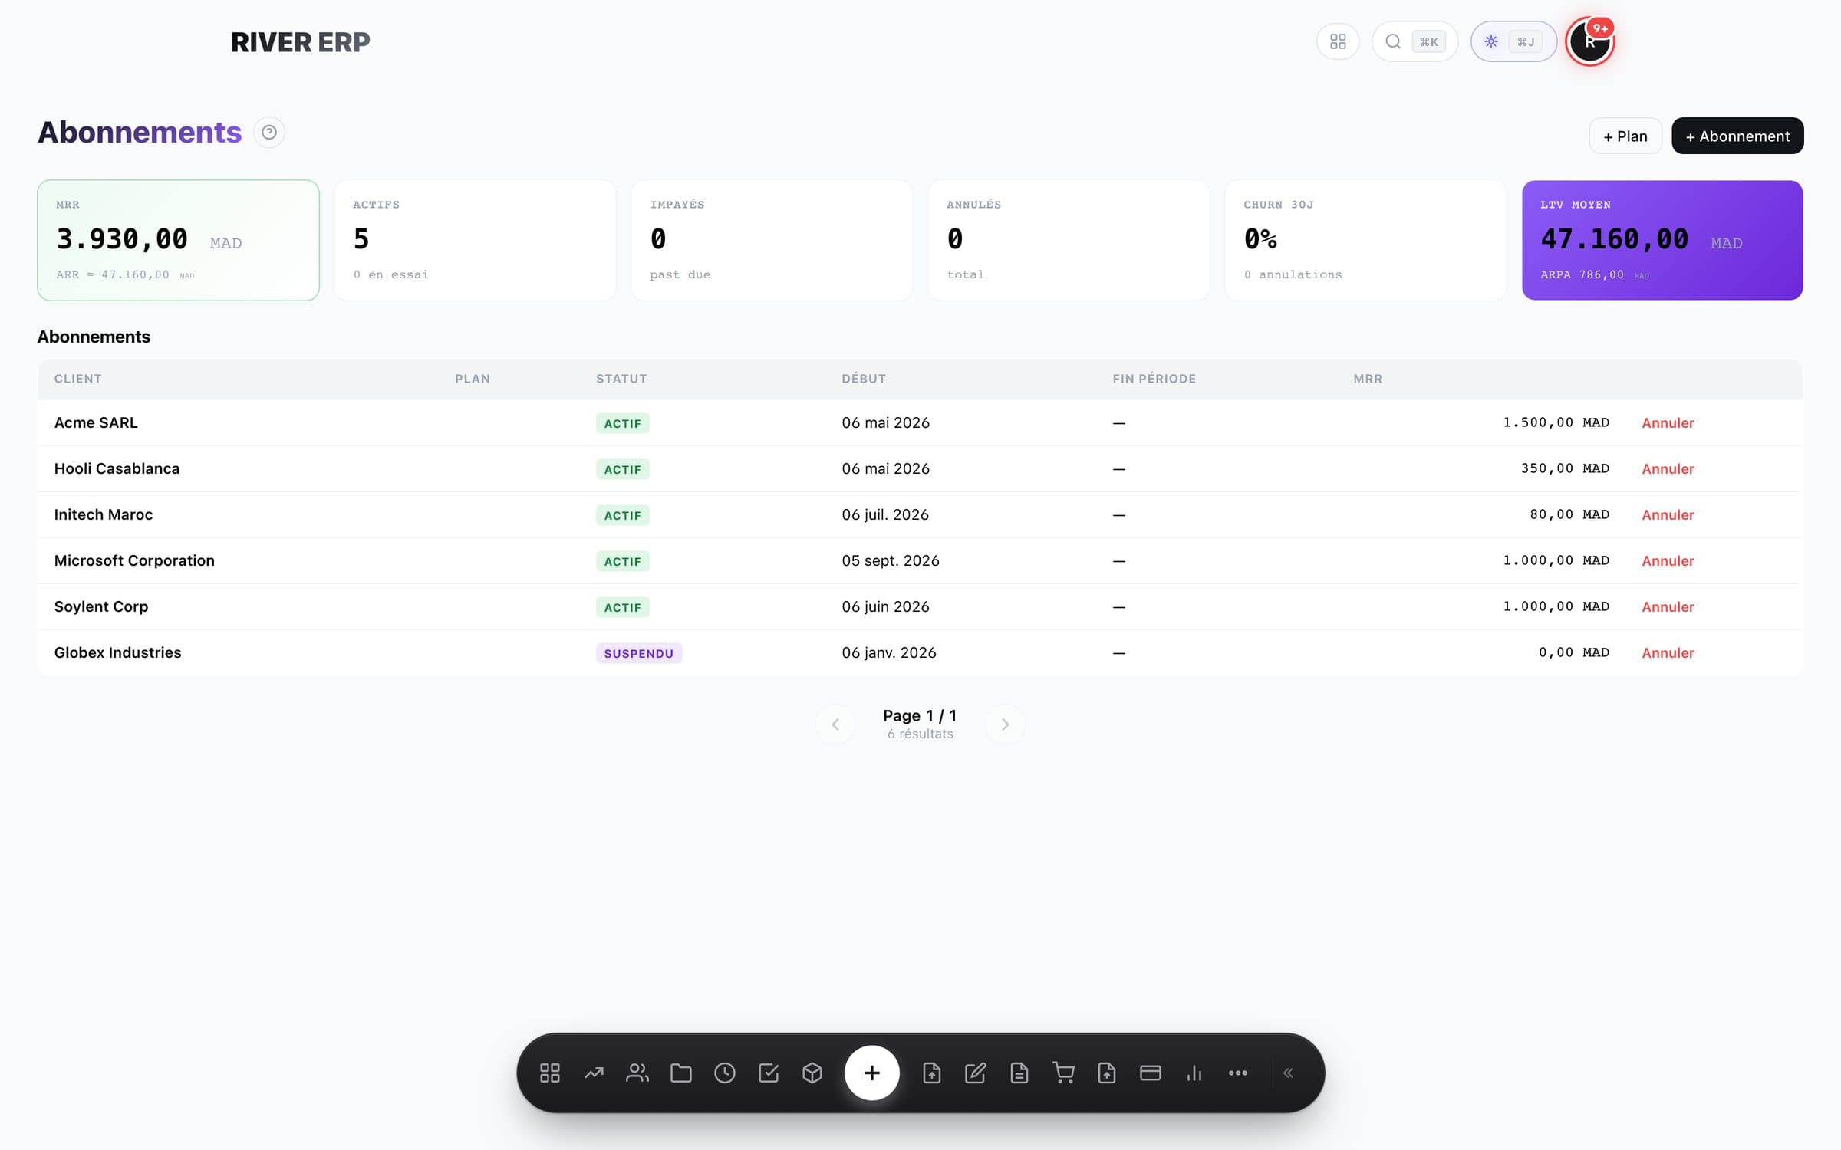Click the SUSPENDU status badge
Viewport: 1841px width, 1150px height.
pyautogui.click(x=638, y=653)
